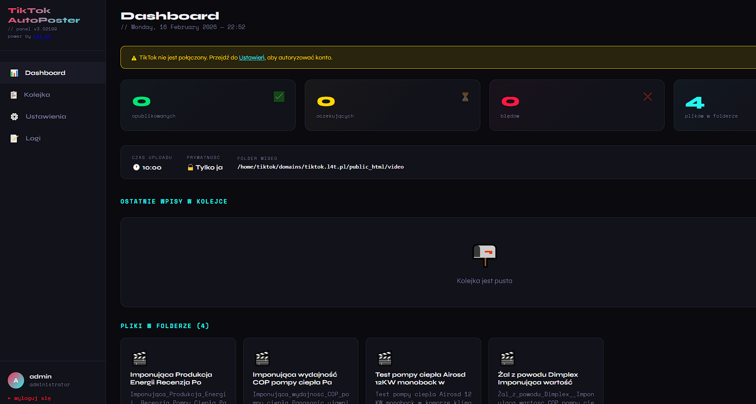Click the Logi notepad icon
This screenshot has height=404, width=756.
point(14,139)
